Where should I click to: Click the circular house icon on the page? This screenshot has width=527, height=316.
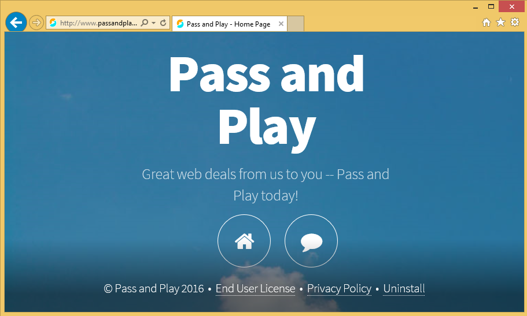tap(244, 241)
